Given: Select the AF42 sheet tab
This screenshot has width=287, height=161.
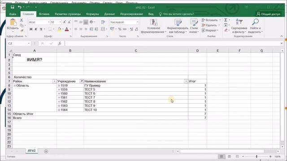Looking at the screenshot, I should click(x=31, y=151).
